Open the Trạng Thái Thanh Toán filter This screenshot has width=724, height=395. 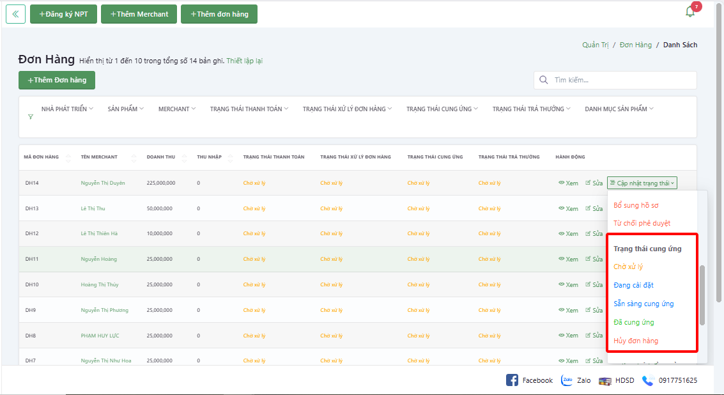click(x=249, y=109)
